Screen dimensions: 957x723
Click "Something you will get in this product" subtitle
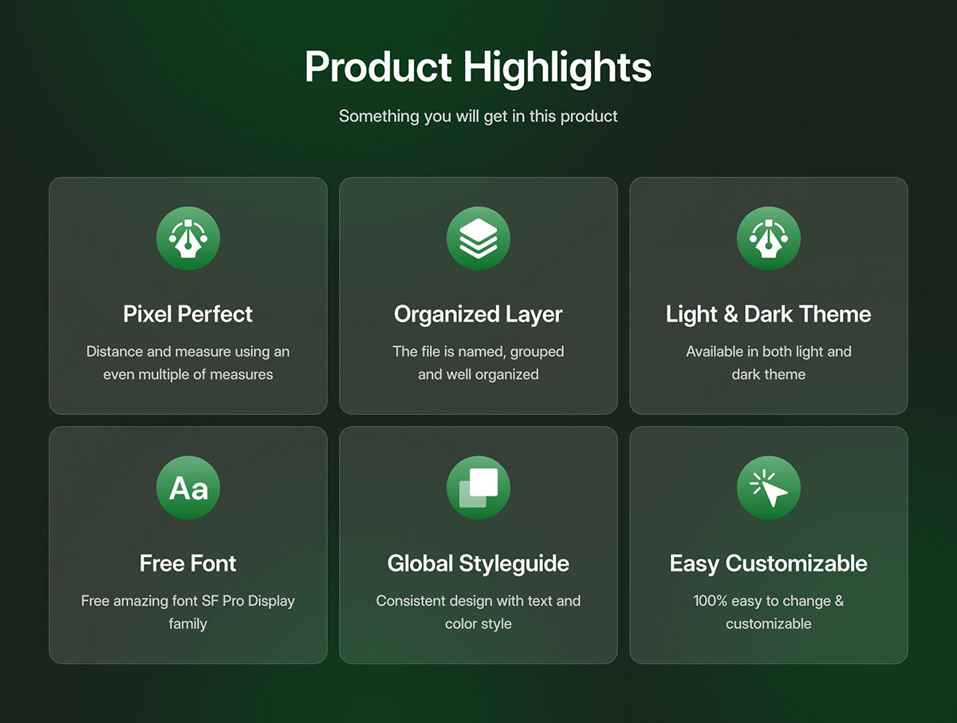478,116
